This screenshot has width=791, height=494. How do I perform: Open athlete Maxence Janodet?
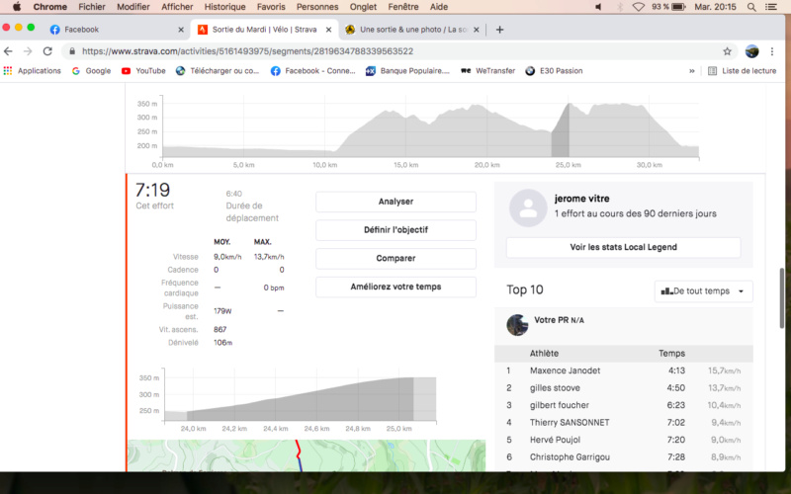(565, 370)
